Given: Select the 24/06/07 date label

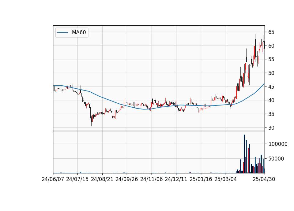Looking at the screenshot, I should tap(53, 179).
